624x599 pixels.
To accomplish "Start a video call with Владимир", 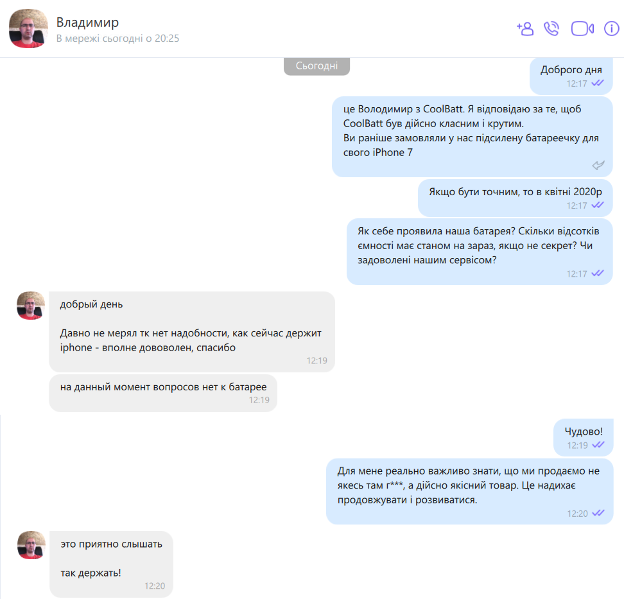I will (582, 29).
